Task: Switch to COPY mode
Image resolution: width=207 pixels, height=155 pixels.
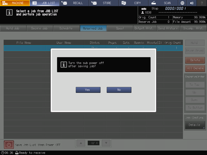Action: pyautogui.click(x=134, y=3)
